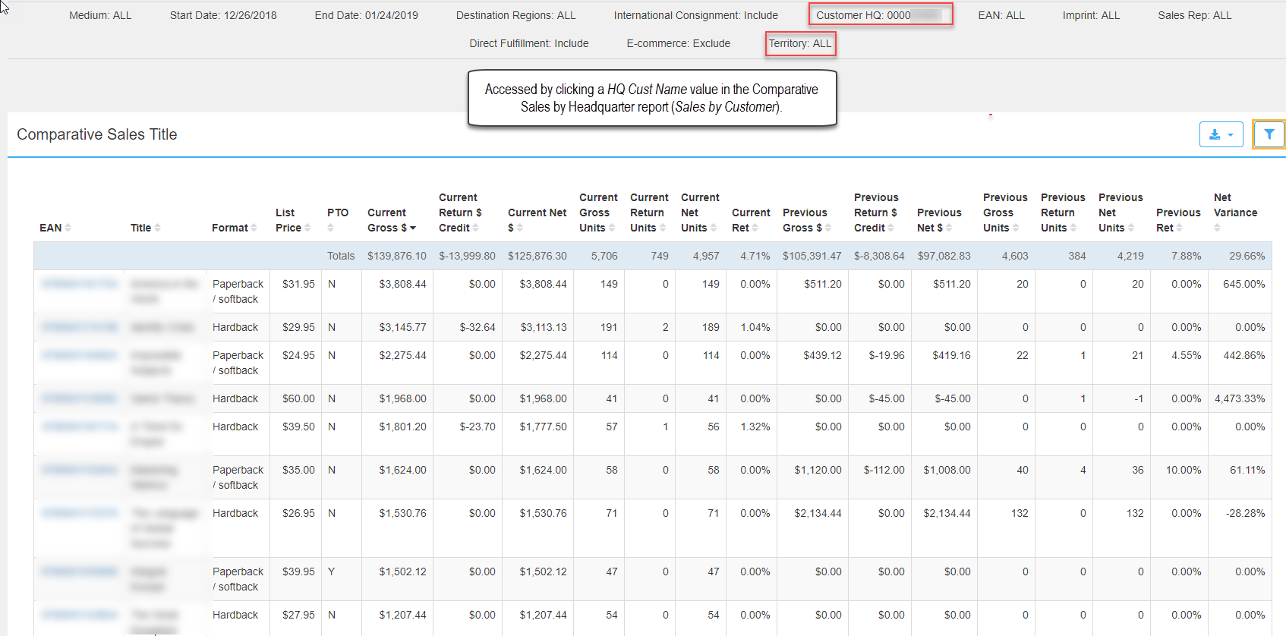Image resolution: width=1286 pixels, height=636 pixels.
Task: Sort by Previous Return Units column
Action: tap(1063, 213)
